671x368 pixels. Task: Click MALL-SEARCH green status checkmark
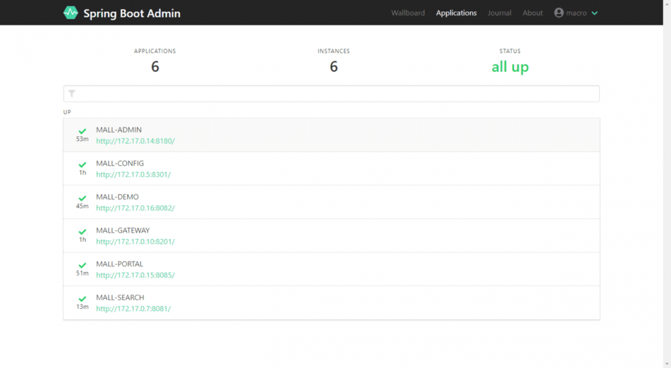pyautogui.click(x=82, y=299)
